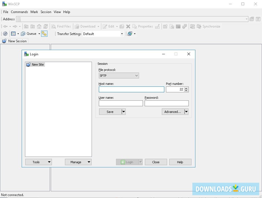262x198 pixels.
Task: Click the Properties toolbar button
Action: [x=143, y=26]
